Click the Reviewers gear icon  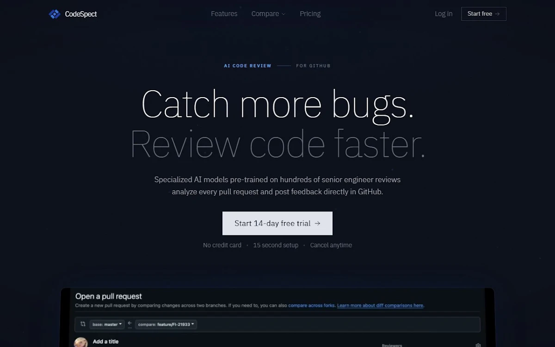coord(478,345)
